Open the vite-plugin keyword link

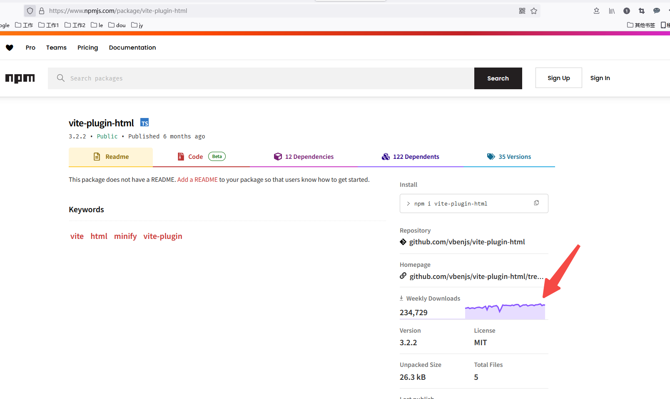pyautogui.click(x=163, y=236)
